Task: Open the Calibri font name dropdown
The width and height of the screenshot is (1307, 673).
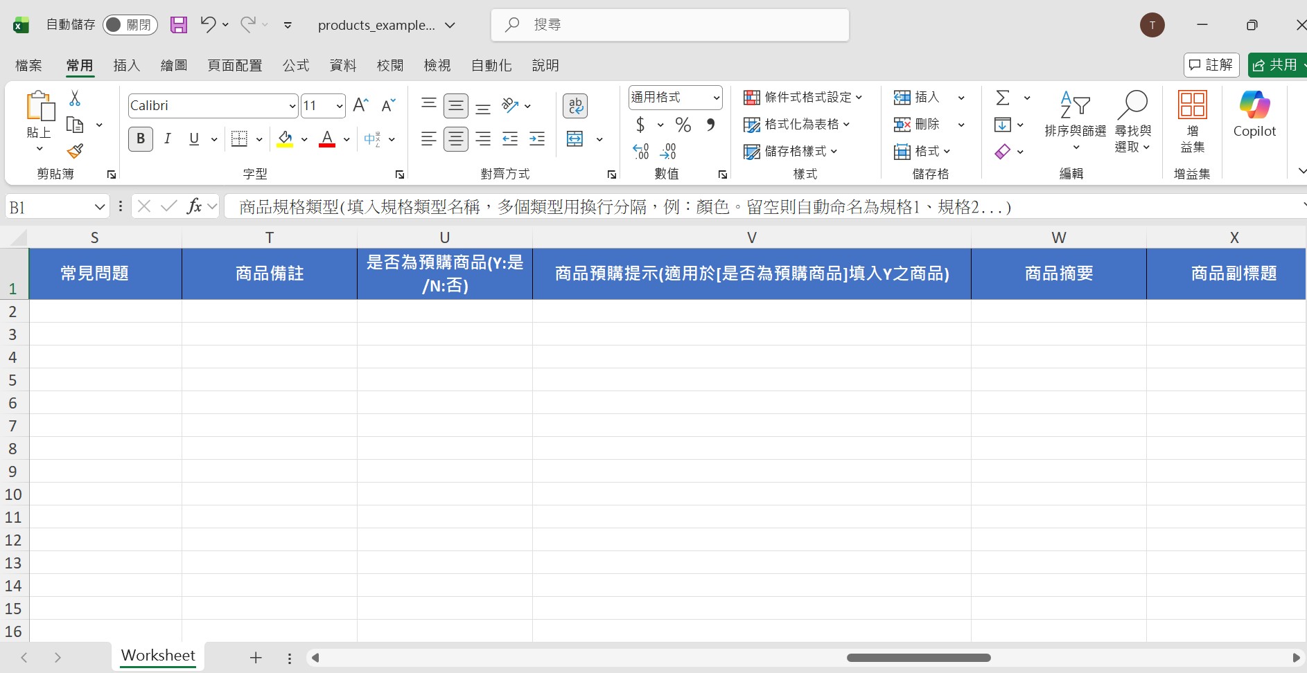Action: click(x=292, y=106)
